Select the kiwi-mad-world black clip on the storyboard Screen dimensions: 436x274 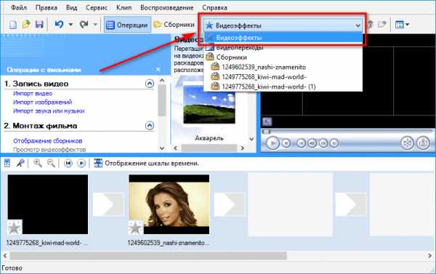pos(48,204)
